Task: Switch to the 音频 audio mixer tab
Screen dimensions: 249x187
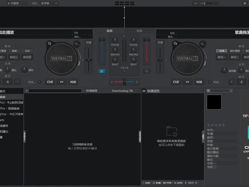Action: (110, 31)
